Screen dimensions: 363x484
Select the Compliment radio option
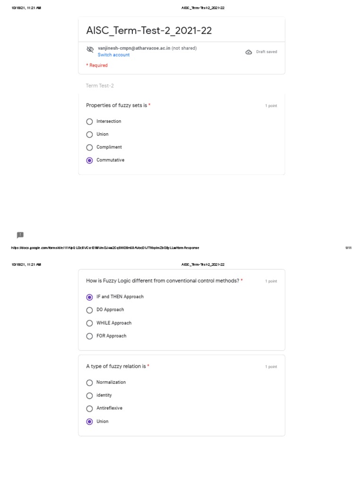point(89,147)
